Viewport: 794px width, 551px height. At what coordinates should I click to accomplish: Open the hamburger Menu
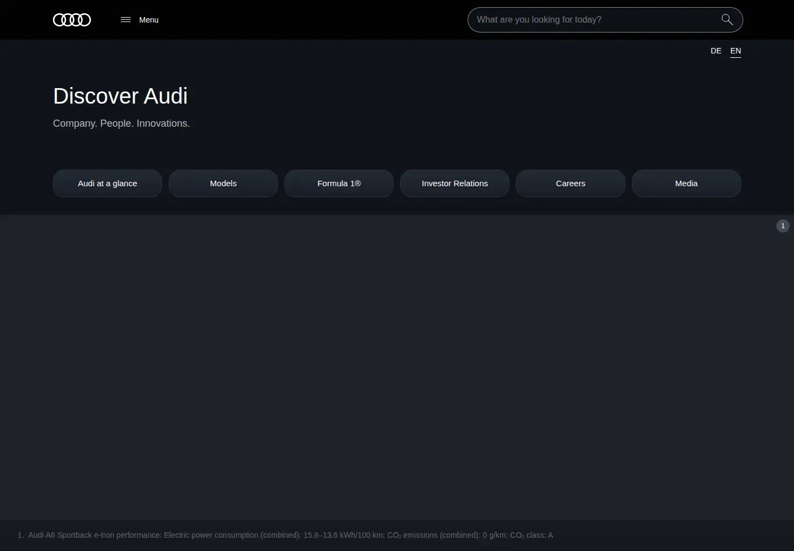(x=140, y=20)
